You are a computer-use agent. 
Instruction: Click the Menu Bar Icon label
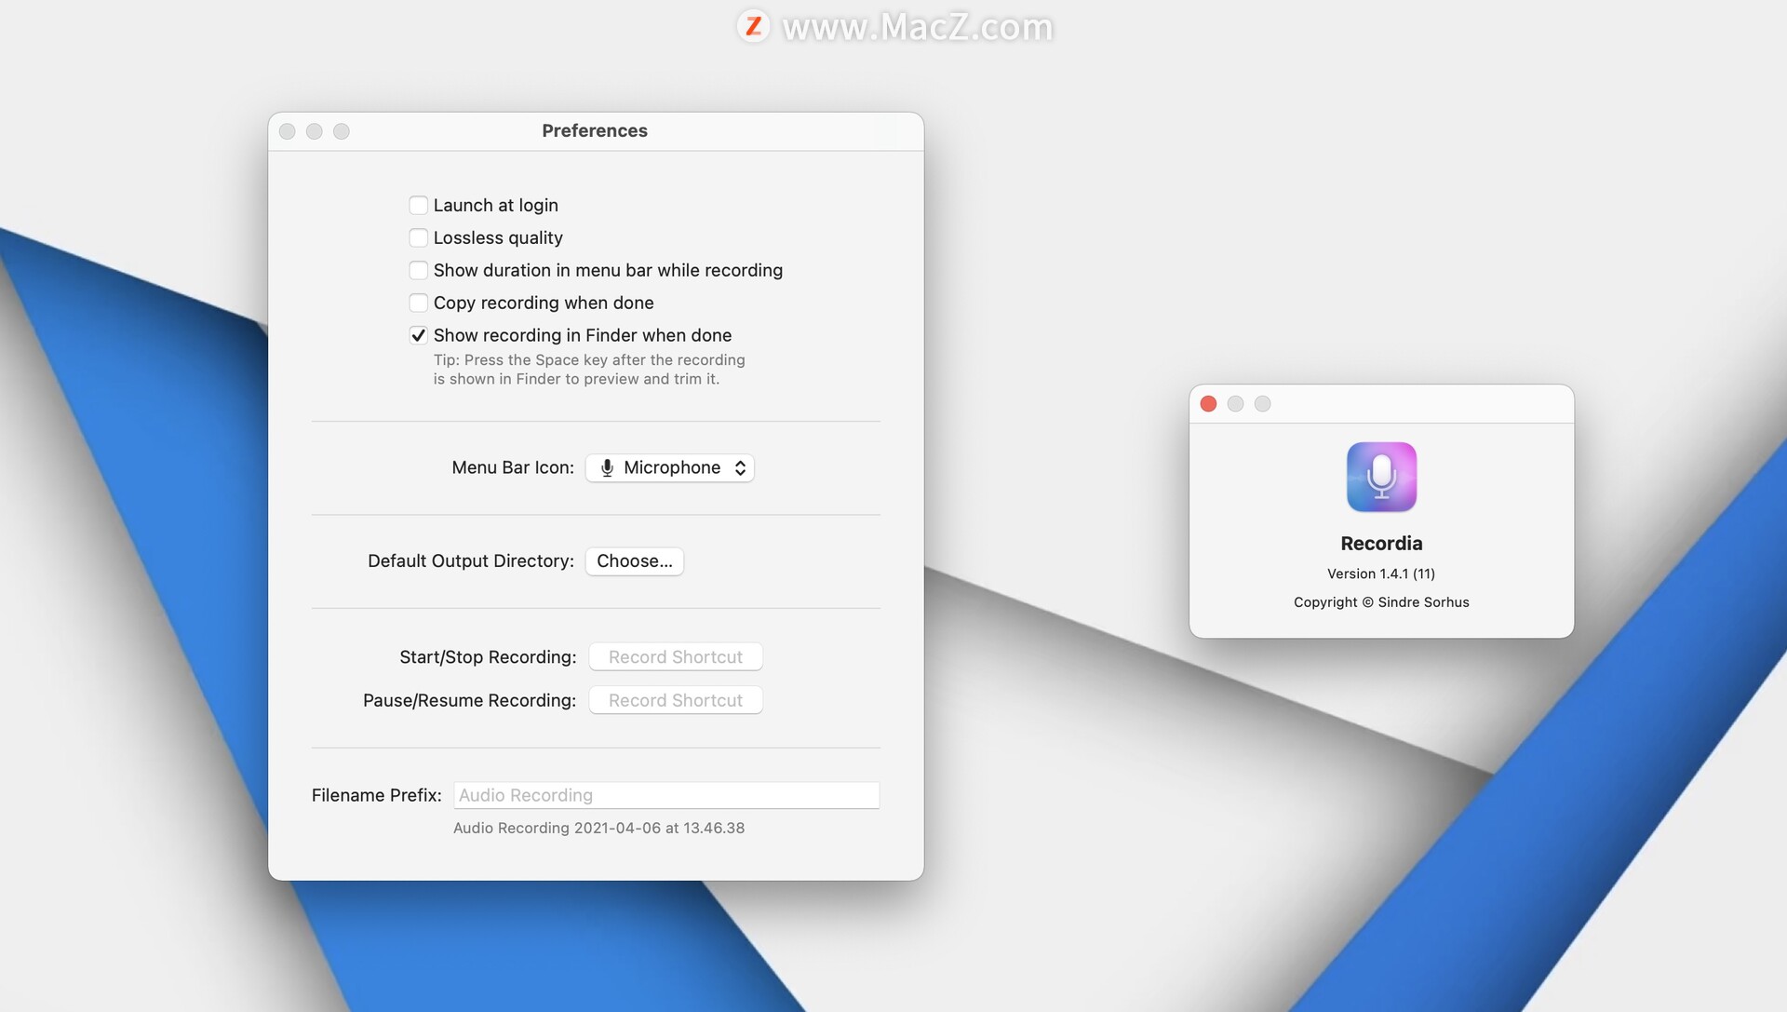click(x=513, y=468)
